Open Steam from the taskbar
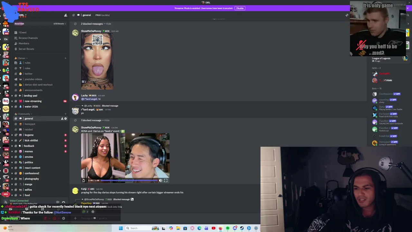Viewport: 412px width, 232px height. 242,228
